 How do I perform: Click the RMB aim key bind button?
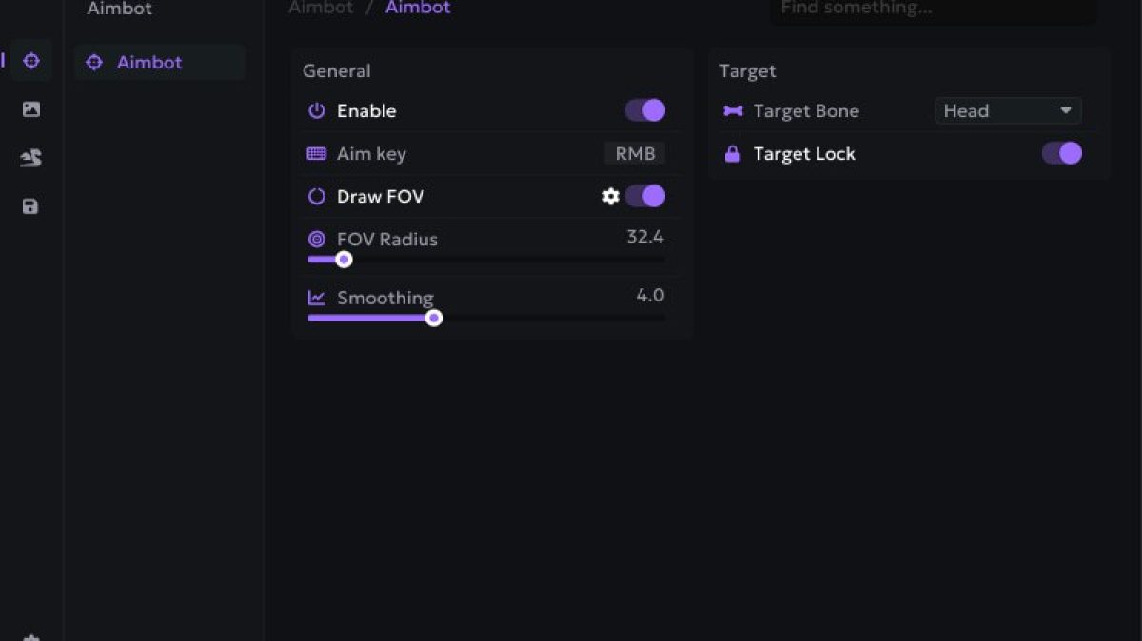635,153
